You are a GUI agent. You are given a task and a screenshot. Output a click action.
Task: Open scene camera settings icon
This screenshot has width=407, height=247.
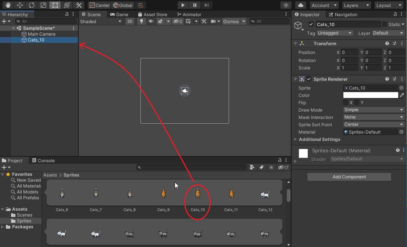click(x=213, y=21)
